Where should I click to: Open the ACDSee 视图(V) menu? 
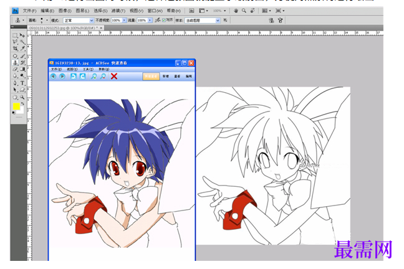(x=72, y=69)
